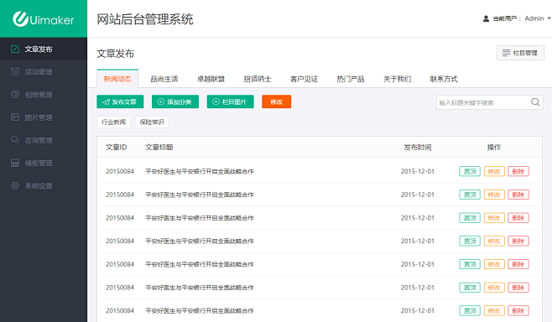
Task: Delete first article row with 删除
Action: pyautogui.click(x=518, y=171)
